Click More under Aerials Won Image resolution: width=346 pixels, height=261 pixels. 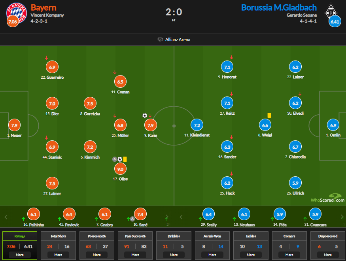point(212,255)
